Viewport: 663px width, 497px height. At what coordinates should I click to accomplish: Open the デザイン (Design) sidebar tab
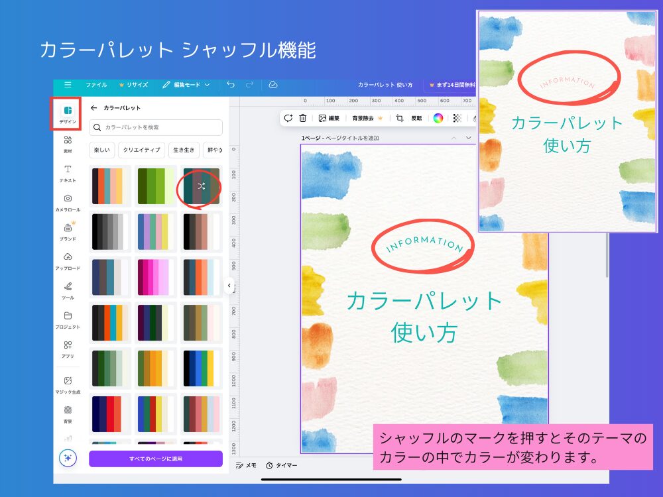(68, 113)
